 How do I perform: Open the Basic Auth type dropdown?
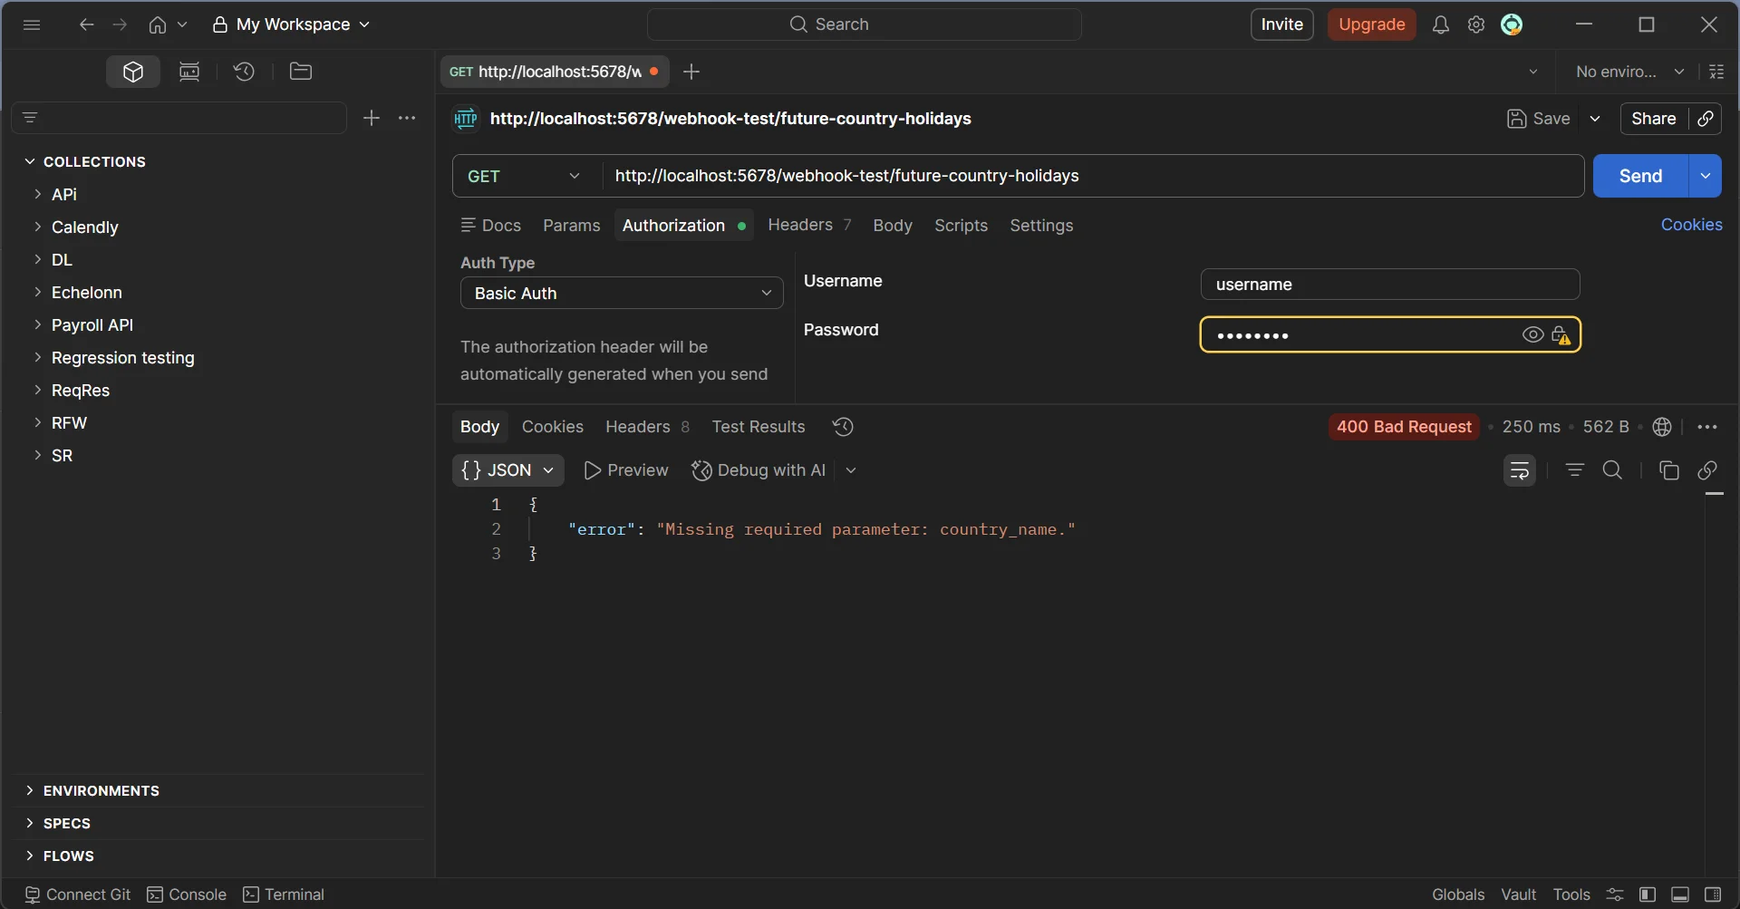pos(622,294)
